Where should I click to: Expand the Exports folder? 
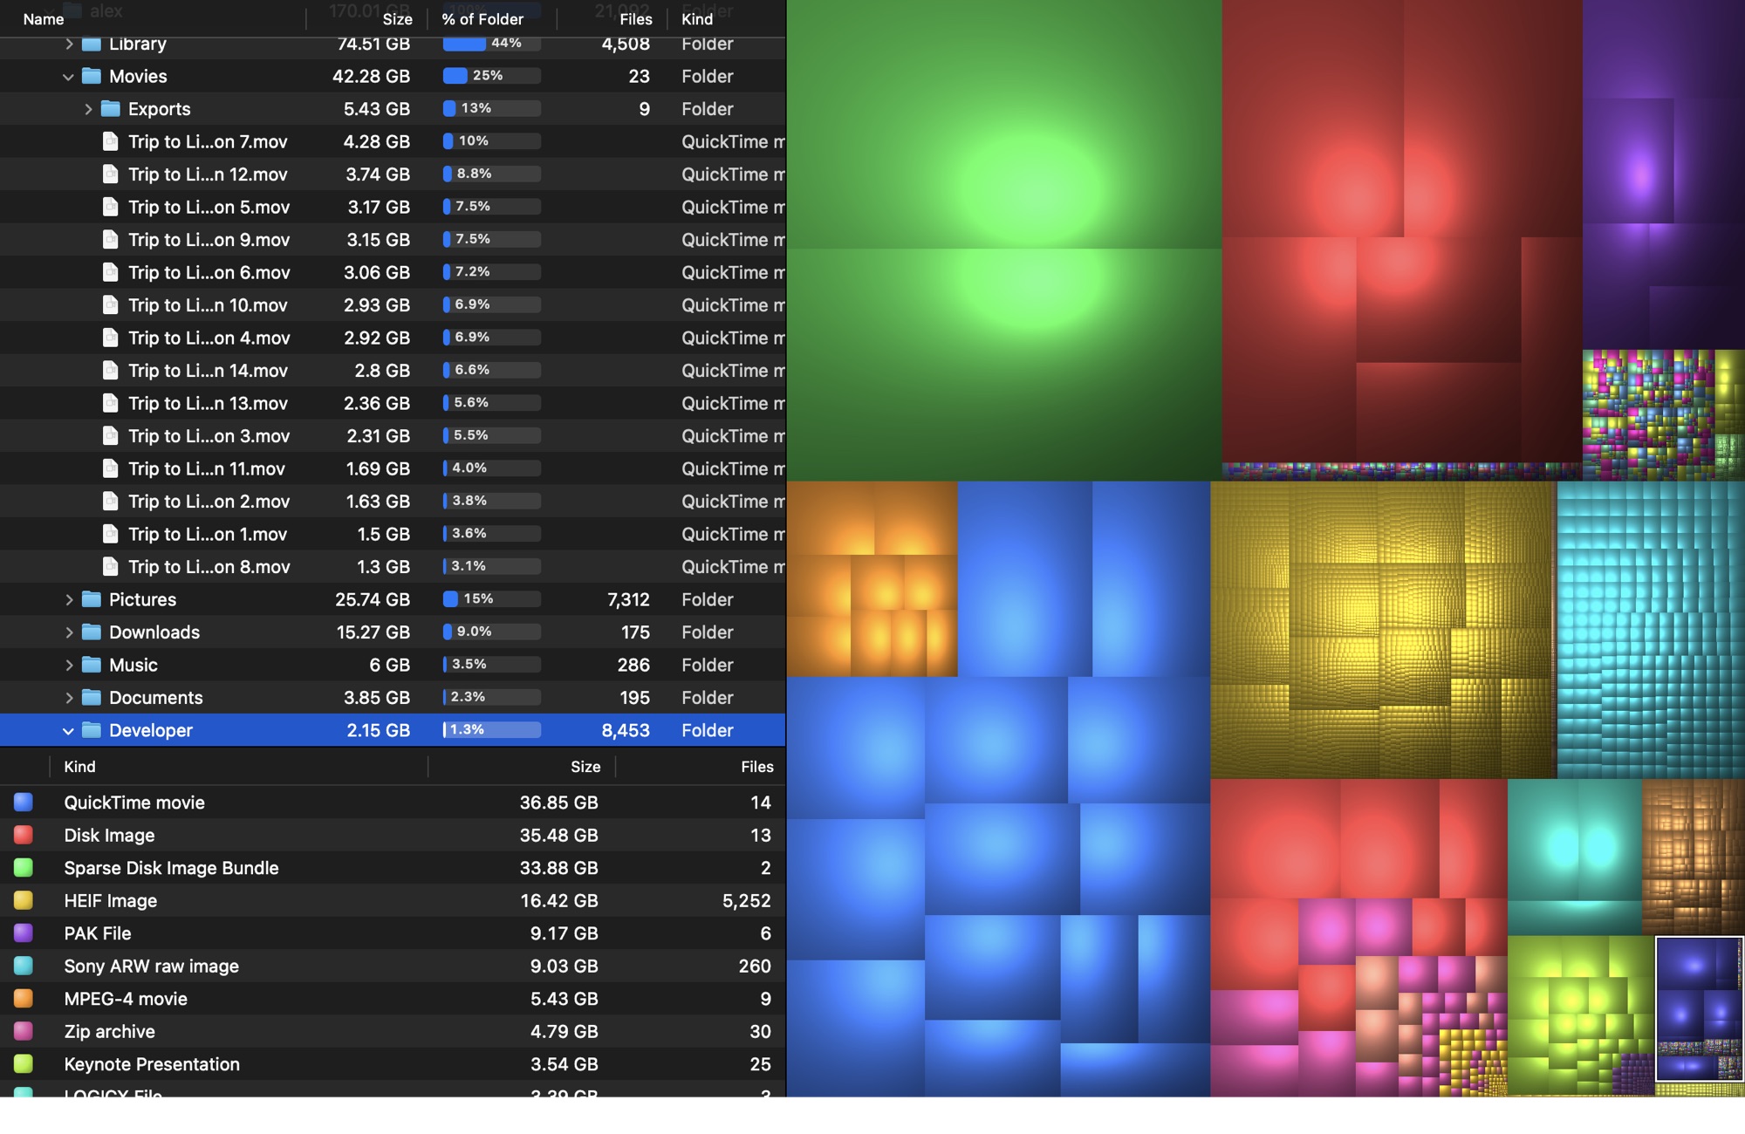click(87, 109)
